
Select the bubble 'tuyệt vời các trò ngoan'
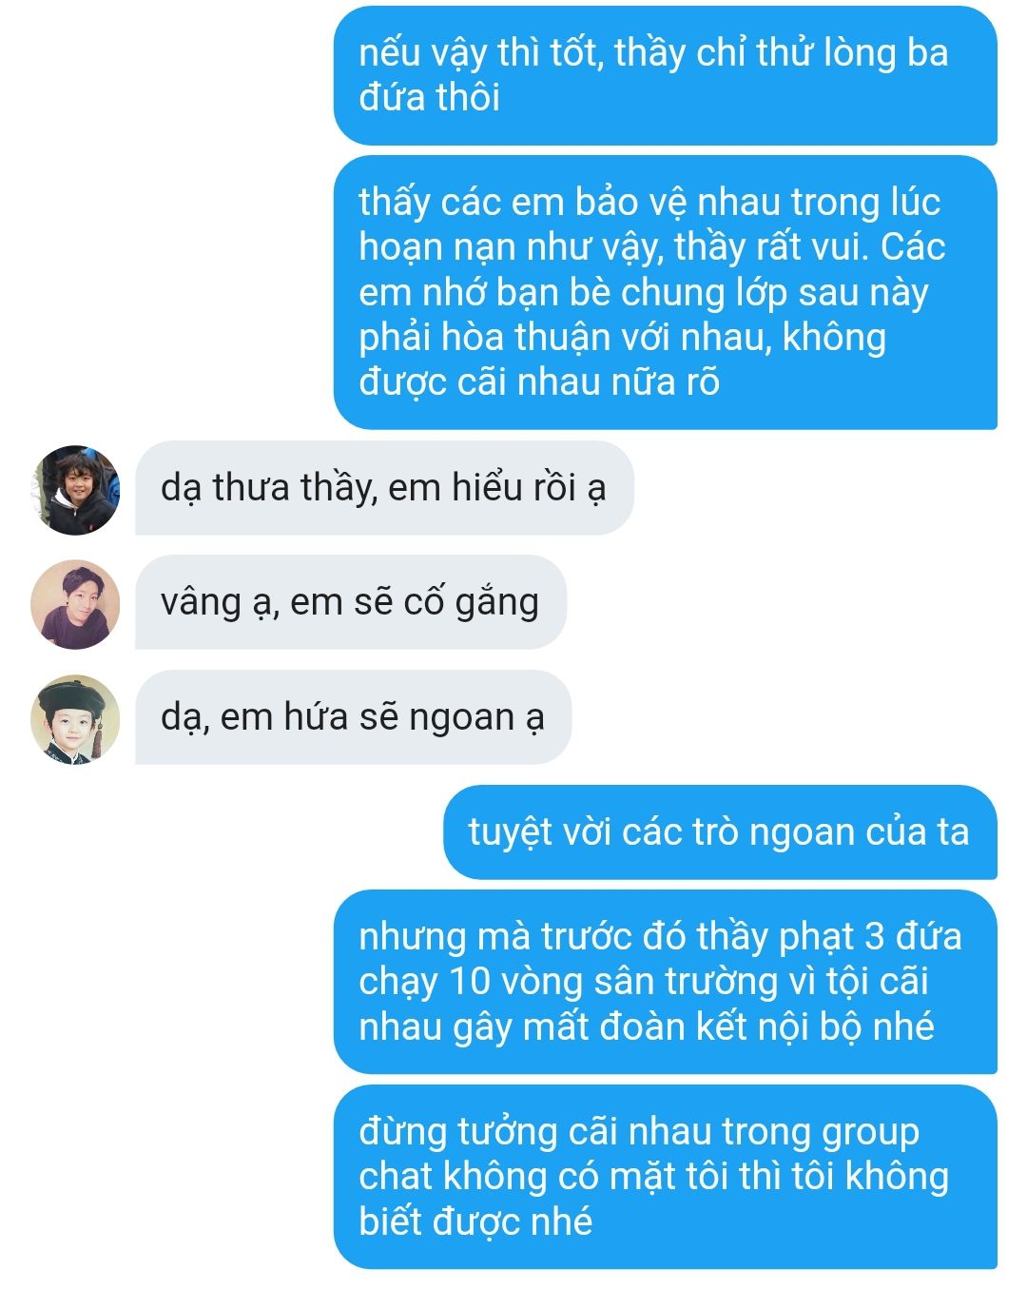[720, 832]
